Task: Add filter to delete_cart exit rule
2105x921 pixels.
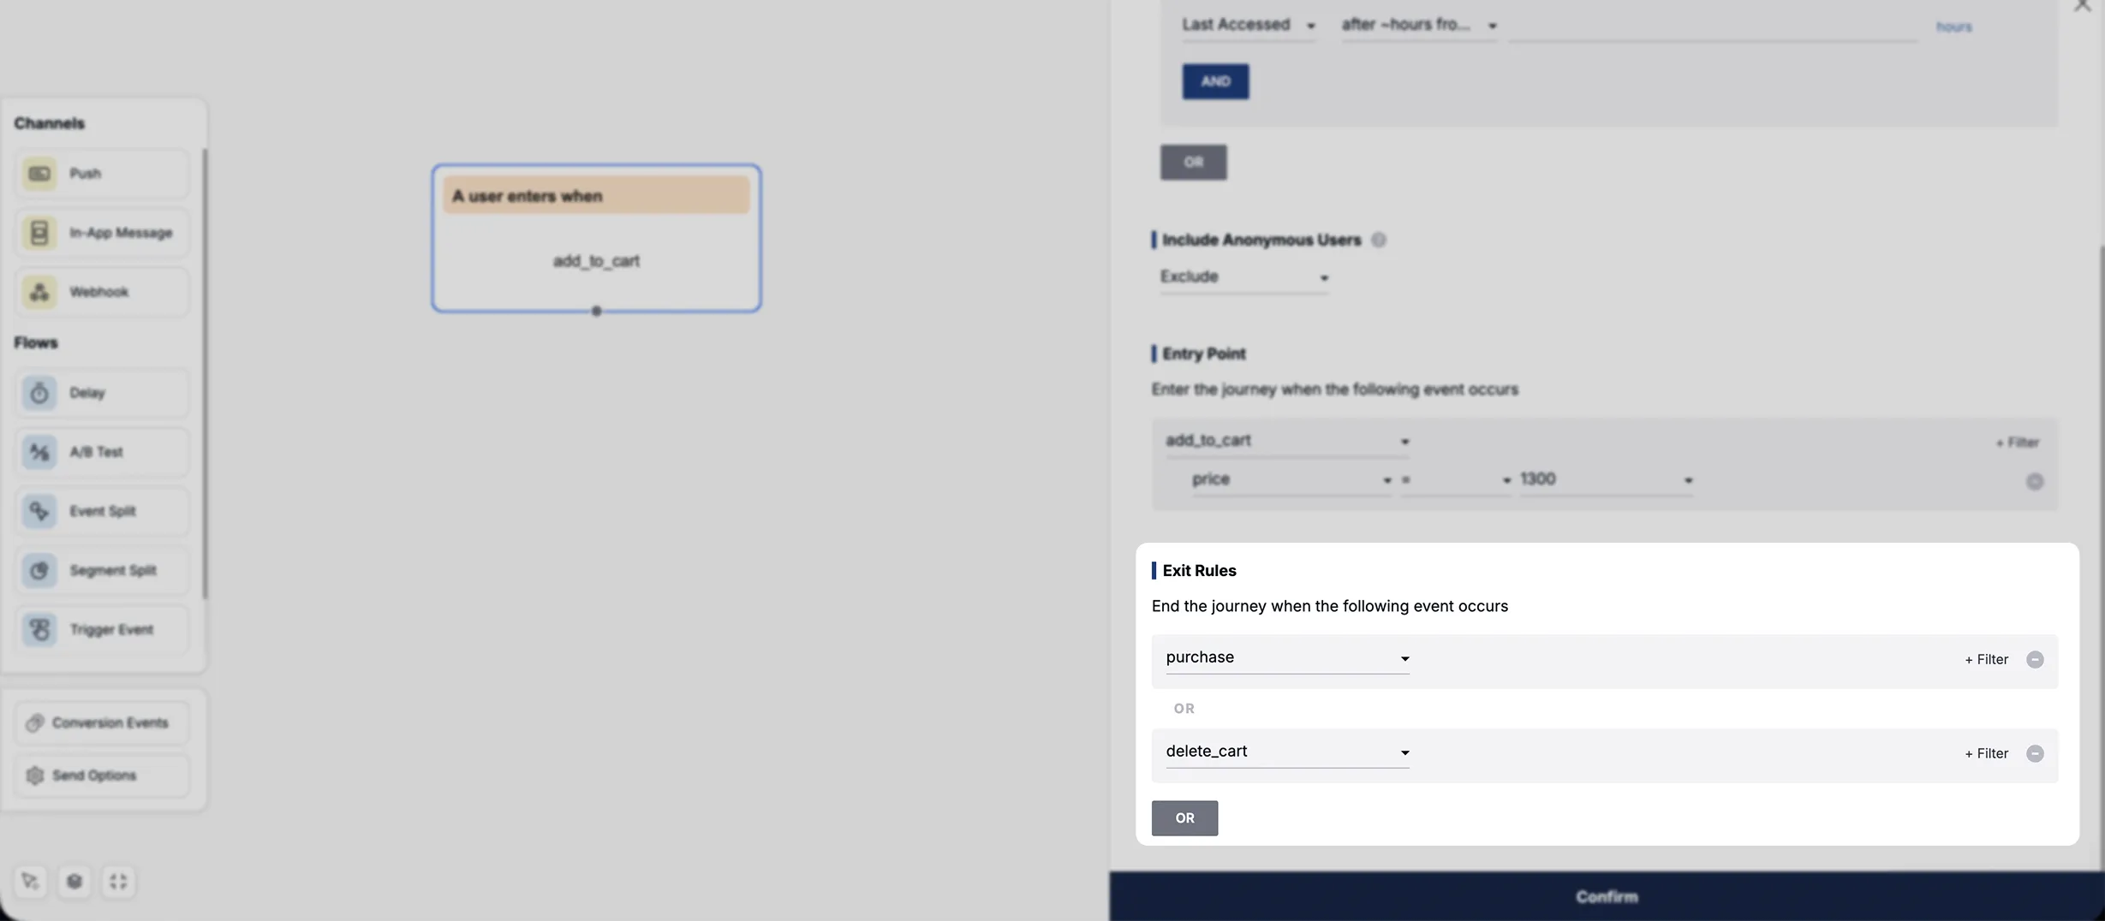Action: (x=1986, y=754)
